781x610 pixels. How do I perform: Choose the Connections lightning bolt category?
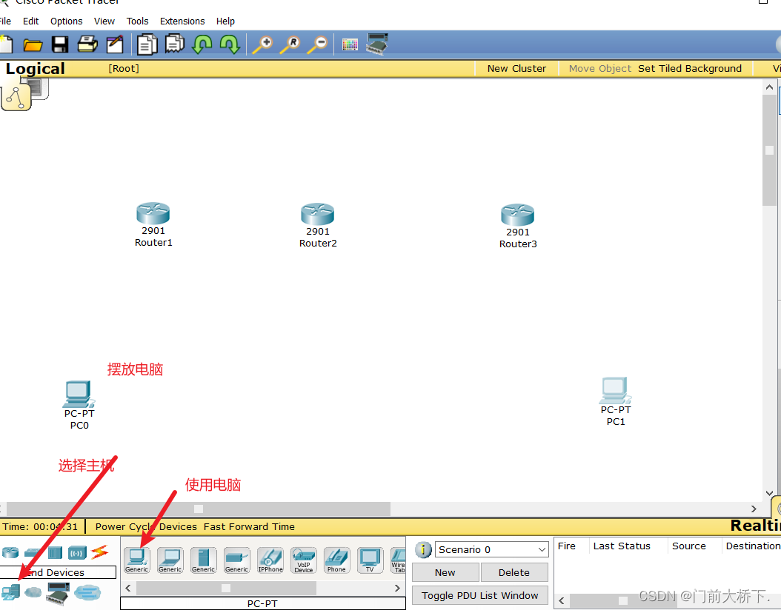coord(99,552)
